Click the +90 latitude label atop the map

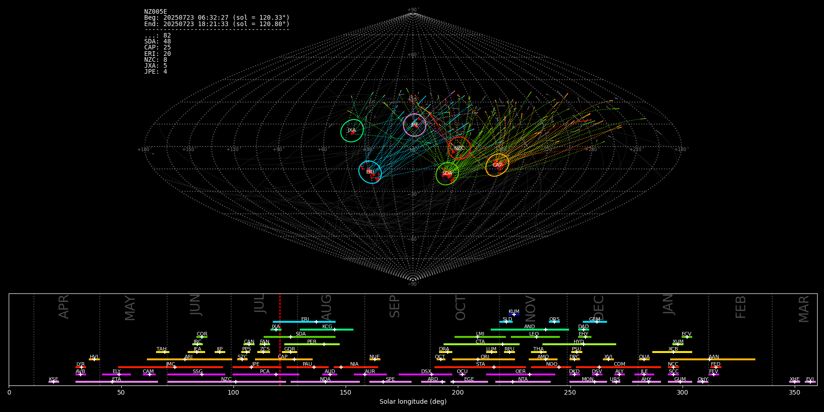click(x=412, y=10)
